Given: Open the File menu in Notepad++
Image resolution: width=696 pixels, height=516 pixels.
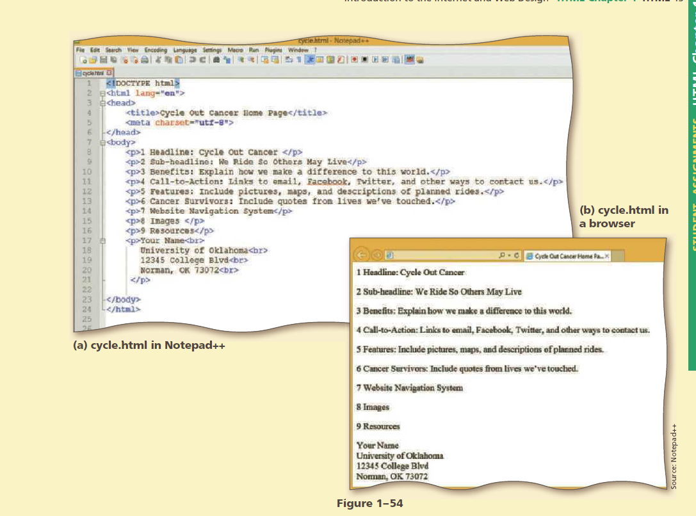Looking at the screenshot, I should pyautogui.click(x=80, y=51).
